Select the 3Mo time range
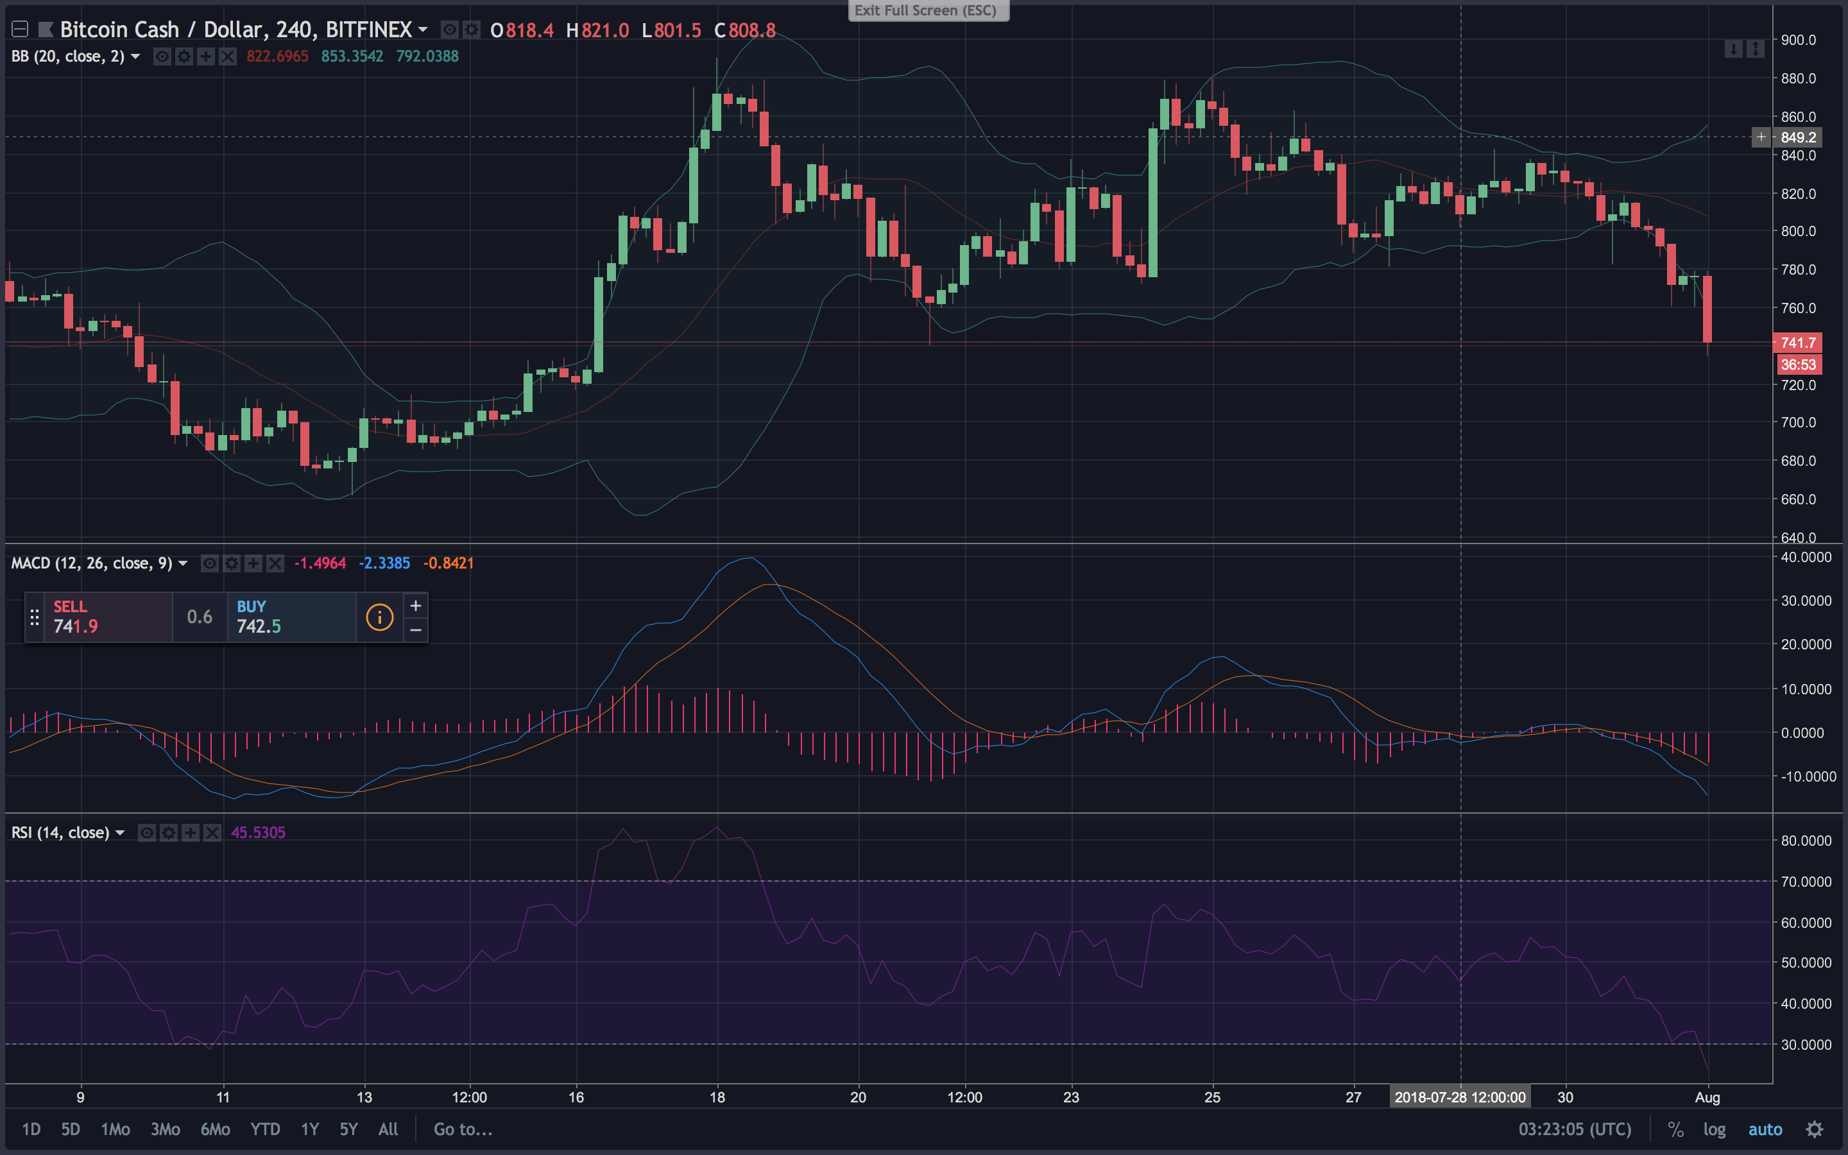 point(165,1130)
